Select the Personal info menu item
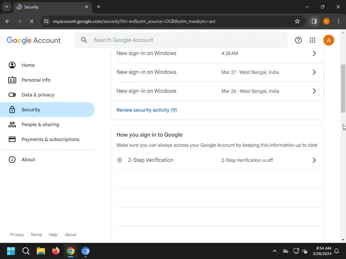Viewport: 346px width, 259px height. coord(47,80)
